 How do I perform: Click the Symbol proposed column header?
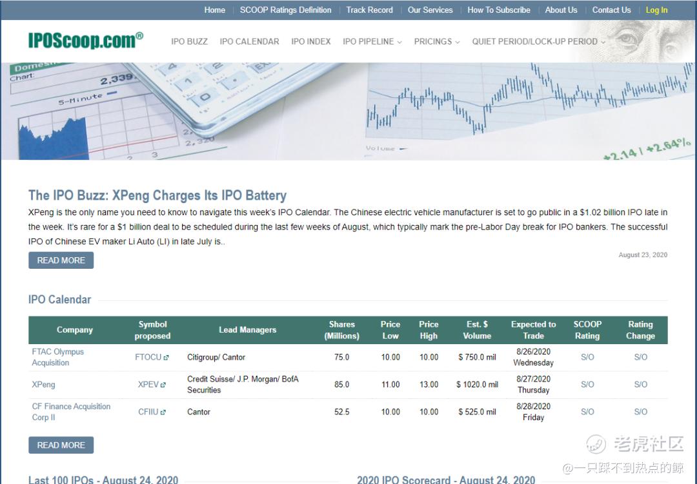pyautogui.click(x=152, y=330)
